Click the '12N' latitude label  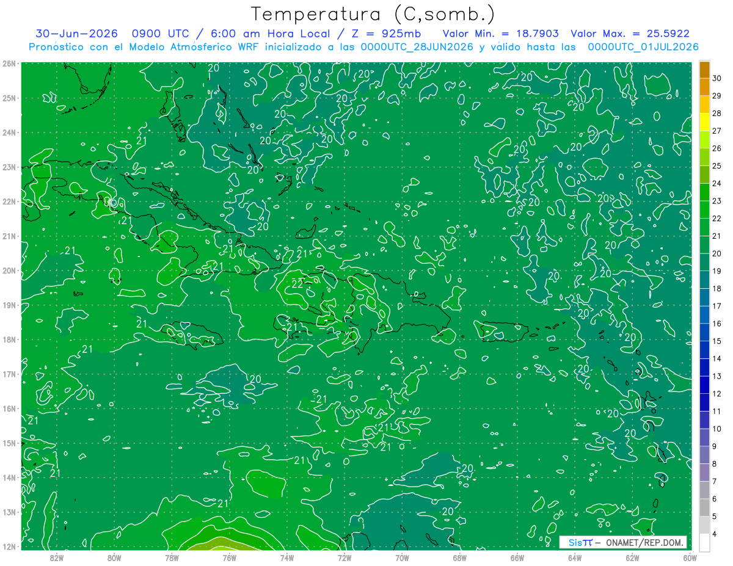(9, 546)
